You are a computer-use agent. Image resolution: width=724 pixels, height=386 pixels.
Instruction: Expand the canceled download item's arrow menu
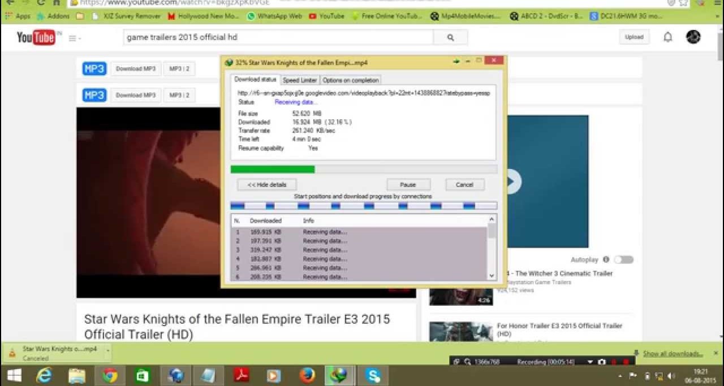point(107,353)
